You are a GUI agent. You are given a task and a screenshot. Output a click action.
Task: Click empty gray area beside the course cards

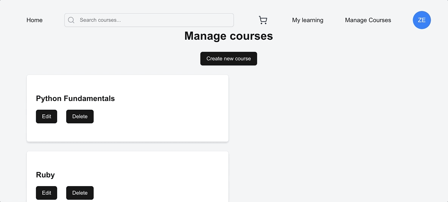[x=337, y=129]
